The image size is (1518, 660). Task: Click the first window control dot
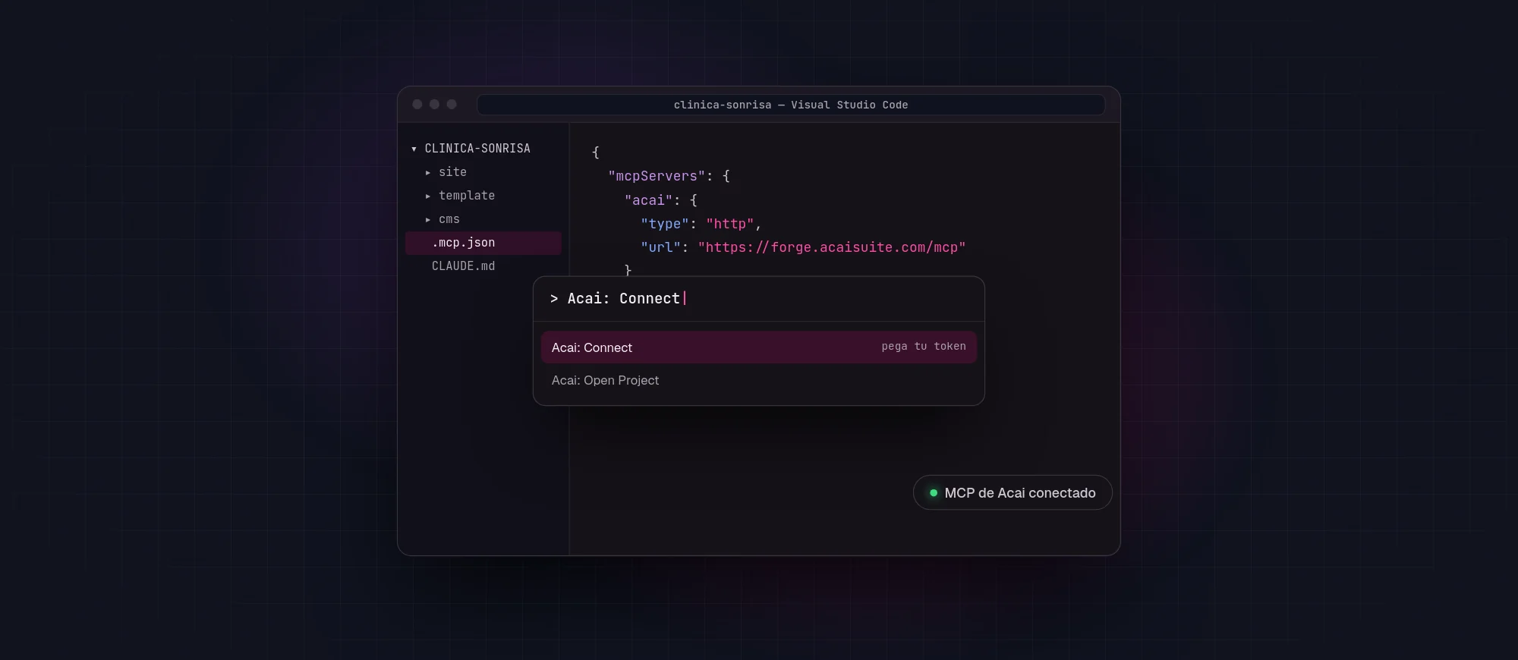[417, 104]
